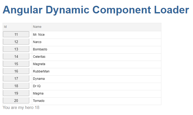Select the Mr. Nice name cell
The image size is (193, 115).
(39, 35)
